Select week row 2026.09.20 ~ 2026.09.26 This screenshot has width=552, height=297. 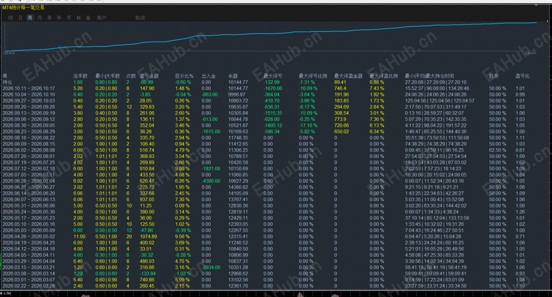[x=29, y=106]
